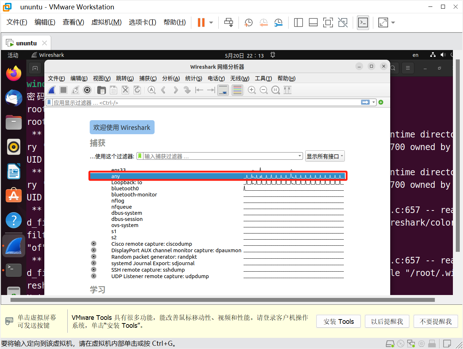The width and height of the screenshot is (463, 349).
Task: Click the display filter bookmark icon
Action: 49,103
